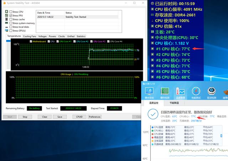This screenshot has height=161, width=228.
Task: Open Preferences in AIDA64
Action: coord(94,117)
